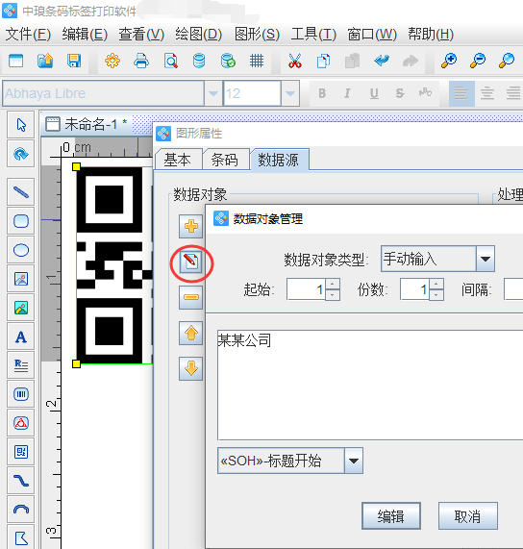Click the edit data object pencil icon

click(x=190, y=262)
